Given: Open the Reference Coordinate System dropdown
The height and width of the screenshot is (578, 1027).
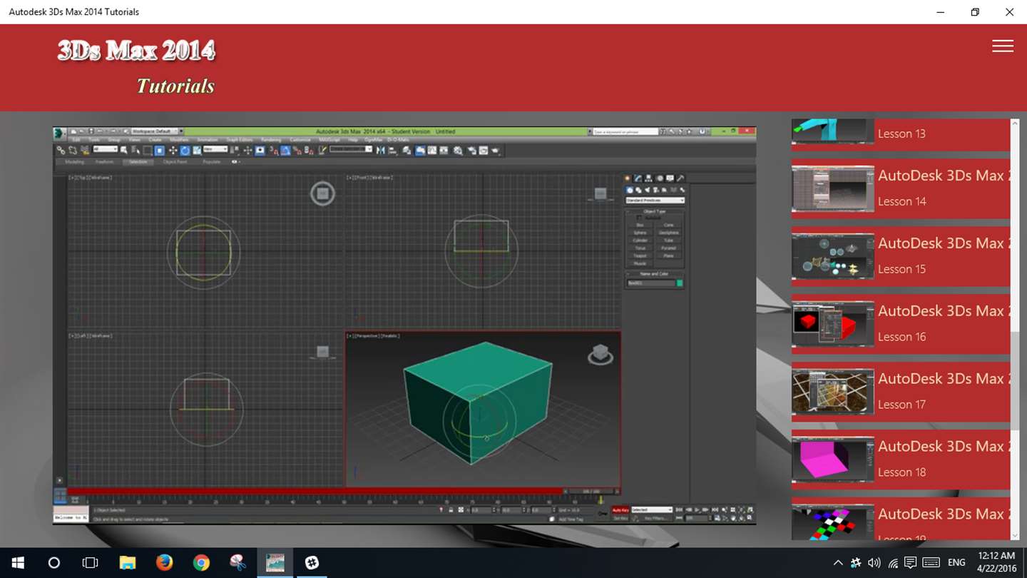Looking at the screenshot, I should 215,149.
